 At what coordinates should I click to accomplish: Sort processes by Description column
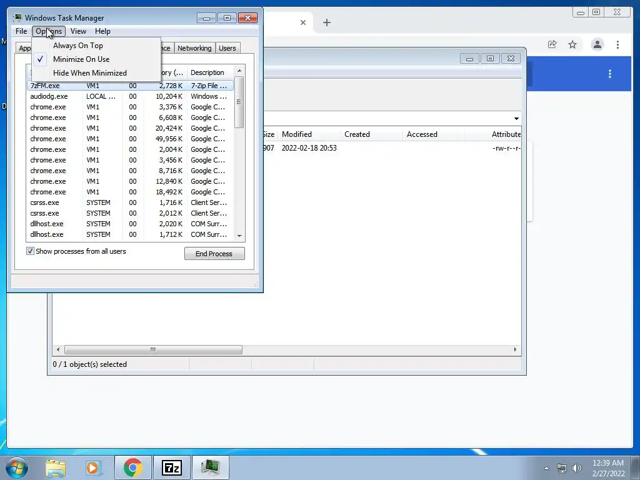[x=210, y=72]
